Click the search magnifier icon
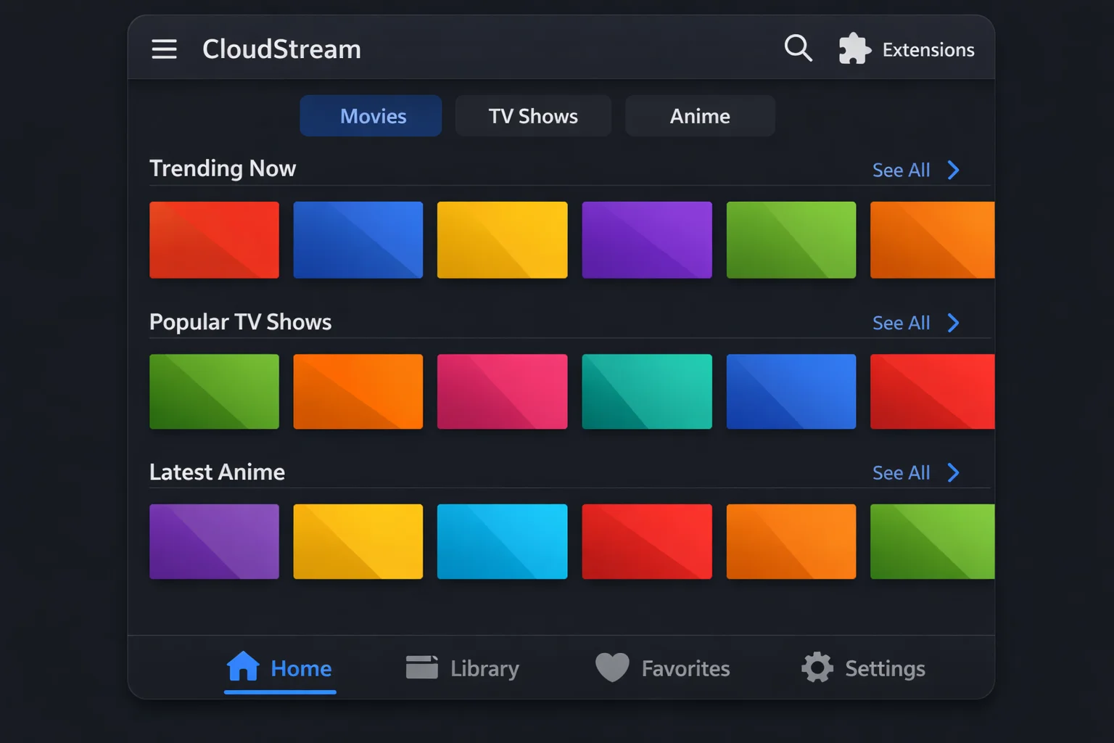 (x=798, y=49)
